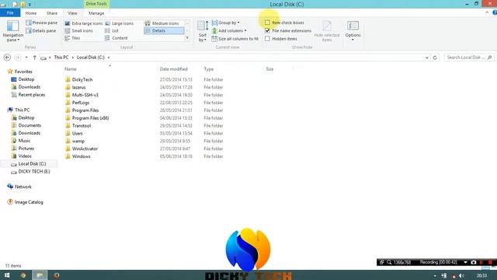Toggle the Details pane
Screen dimensions: 497x280
[x=41, y=31]
